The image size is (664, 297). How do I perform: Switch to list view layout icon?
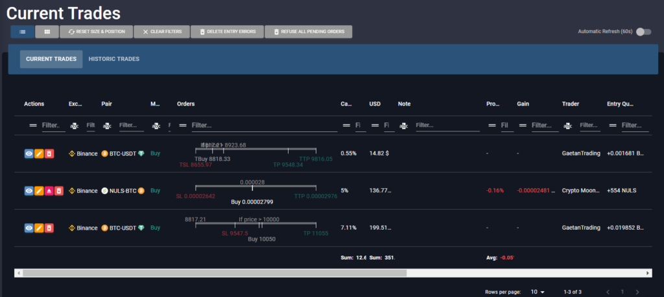(23, 32)
